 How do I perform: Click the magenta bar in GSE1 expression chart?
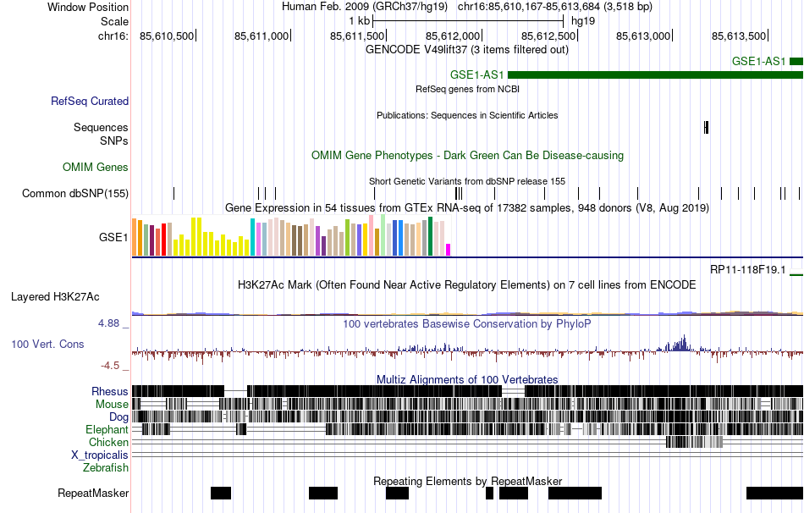pyautogui.click(x=449, y=250)
